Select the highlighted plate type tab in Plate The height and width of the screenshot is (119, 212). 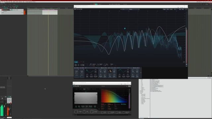(x=84, y=89)
